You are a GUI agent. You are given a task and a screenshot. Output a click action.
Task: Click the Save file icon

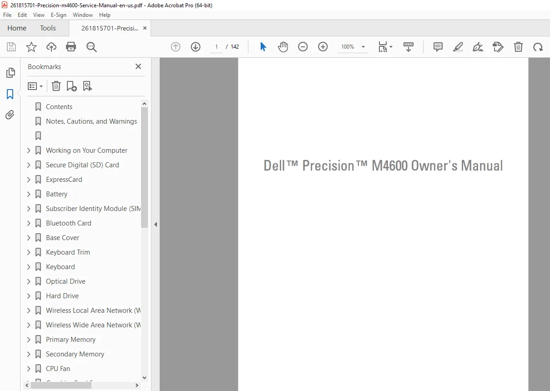[x=11, y=47]
